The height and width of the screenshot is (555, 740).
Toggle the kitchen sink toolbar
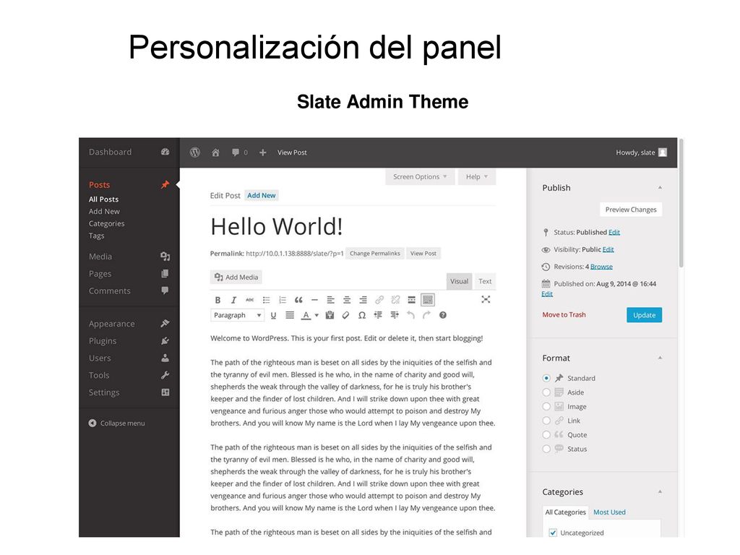[428, 300]
